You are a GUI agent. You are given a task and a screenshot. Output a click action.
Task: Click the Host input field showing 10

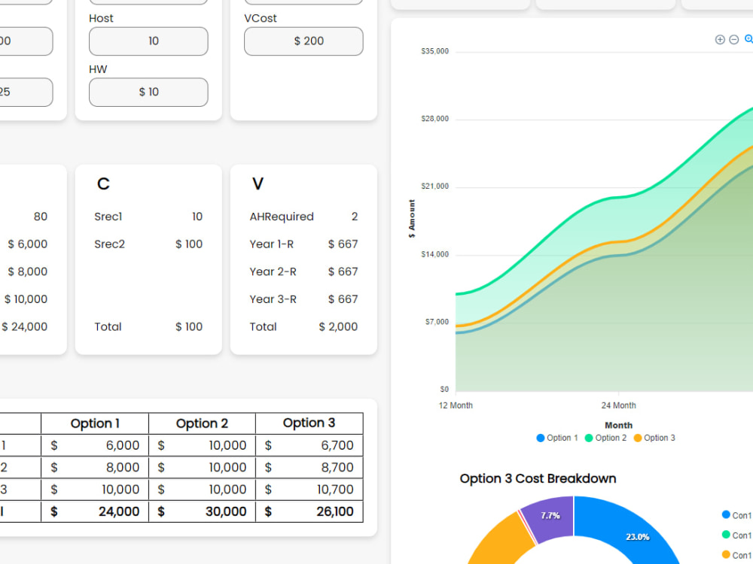pyautogui.click(x=148, y=41)
